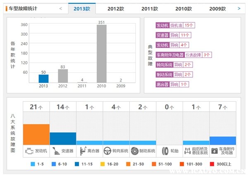Click the engine (发动机) system icon

(29, 151)
